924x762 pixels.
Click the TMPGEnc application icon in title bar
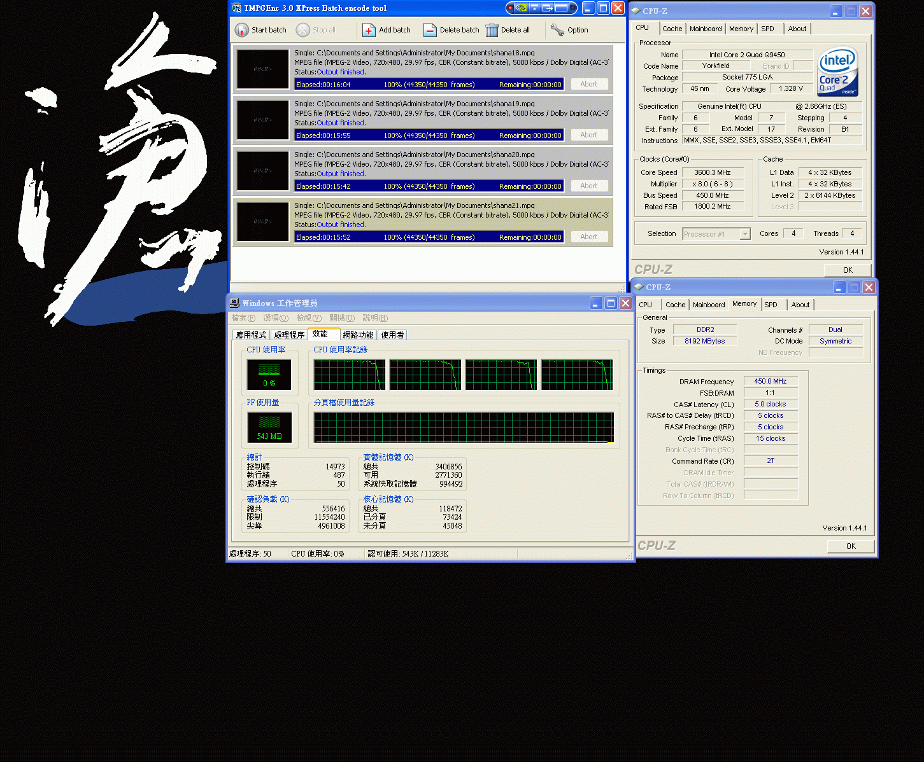click(237, 8)
